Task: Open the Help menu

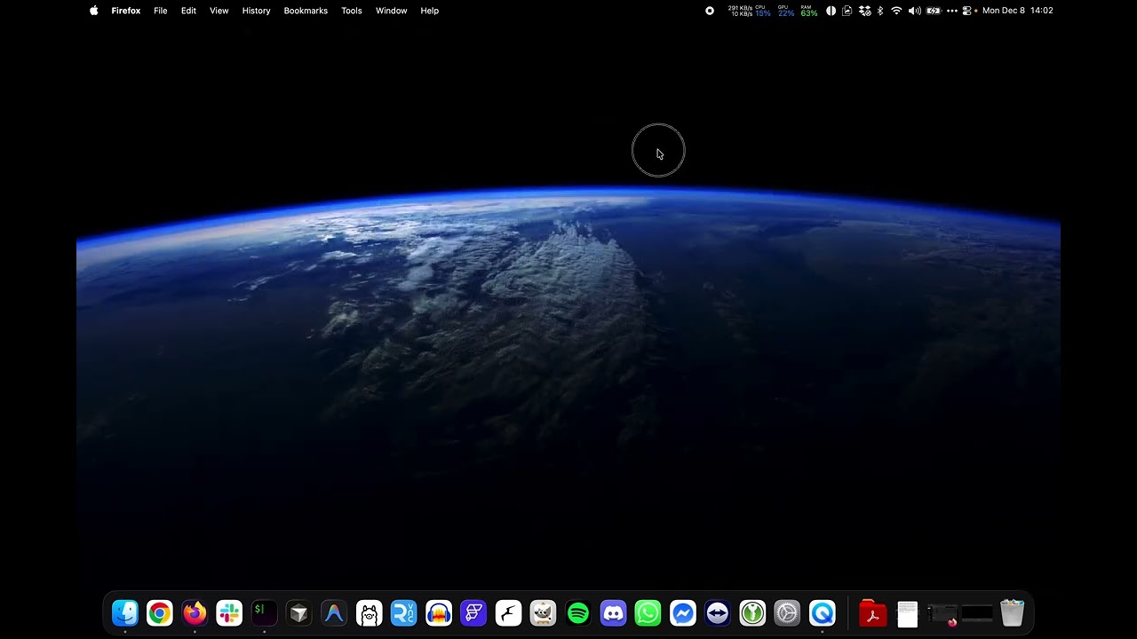Action: click(430, 11)
